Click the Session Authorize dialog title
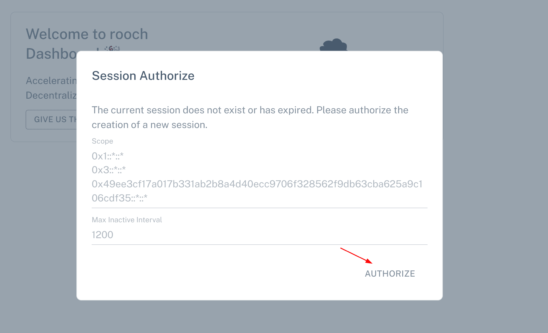This screenshot has height=333, width=548. tap(143, 76)
